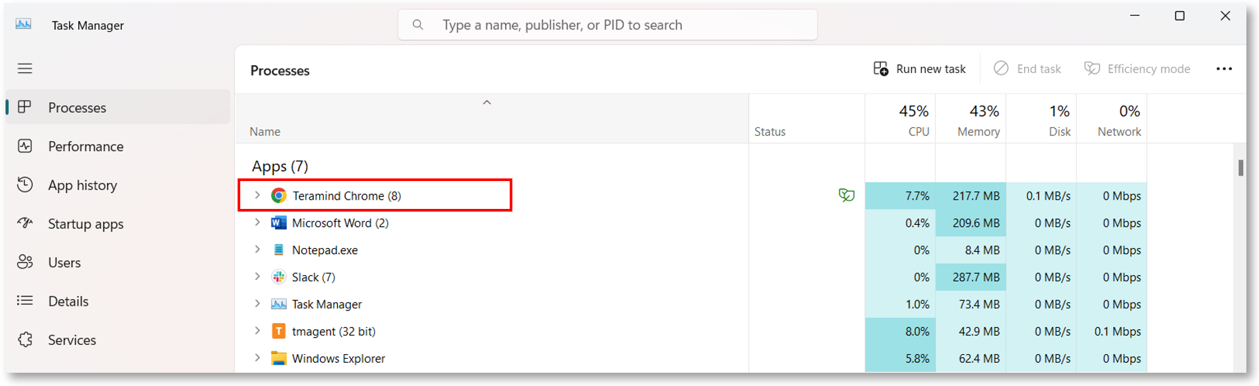Expand the Teramind Chrome process group
1259x386 pixels.
point(258,195)
